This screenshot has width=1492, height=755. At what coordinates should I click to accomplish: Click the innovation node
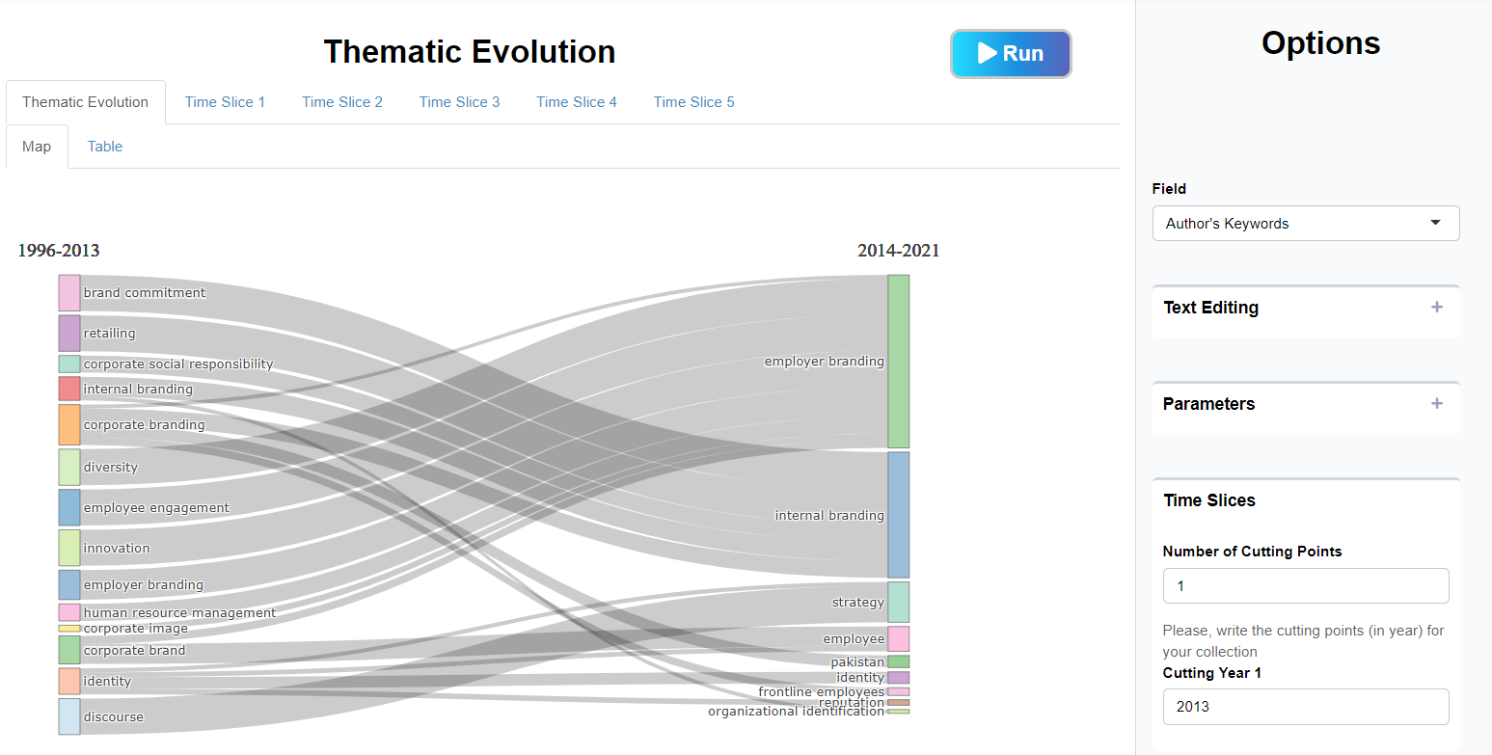[x=68, y=549]
